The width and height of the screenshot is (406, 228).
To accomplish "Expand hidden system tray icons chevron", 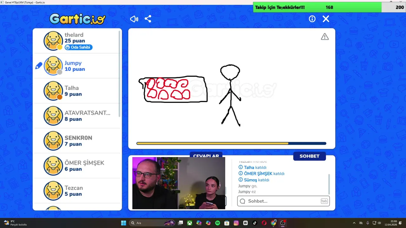I will pos(354,223).
